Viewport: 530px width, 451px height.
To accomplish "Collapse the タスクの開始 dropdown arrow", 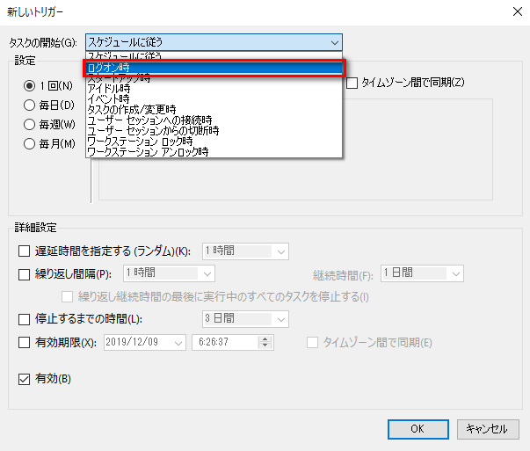I will 334,41.
